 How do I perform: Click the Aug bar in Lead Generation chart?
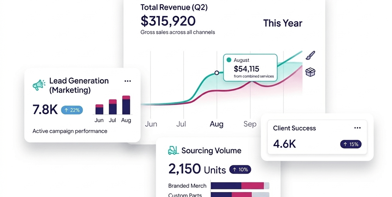point(126,105)
